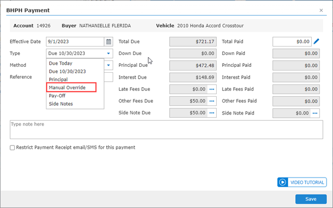The image size is (333, 208).
Task: Click the Principal Paid $0.00 field
Action: click(x=296, y=66)
